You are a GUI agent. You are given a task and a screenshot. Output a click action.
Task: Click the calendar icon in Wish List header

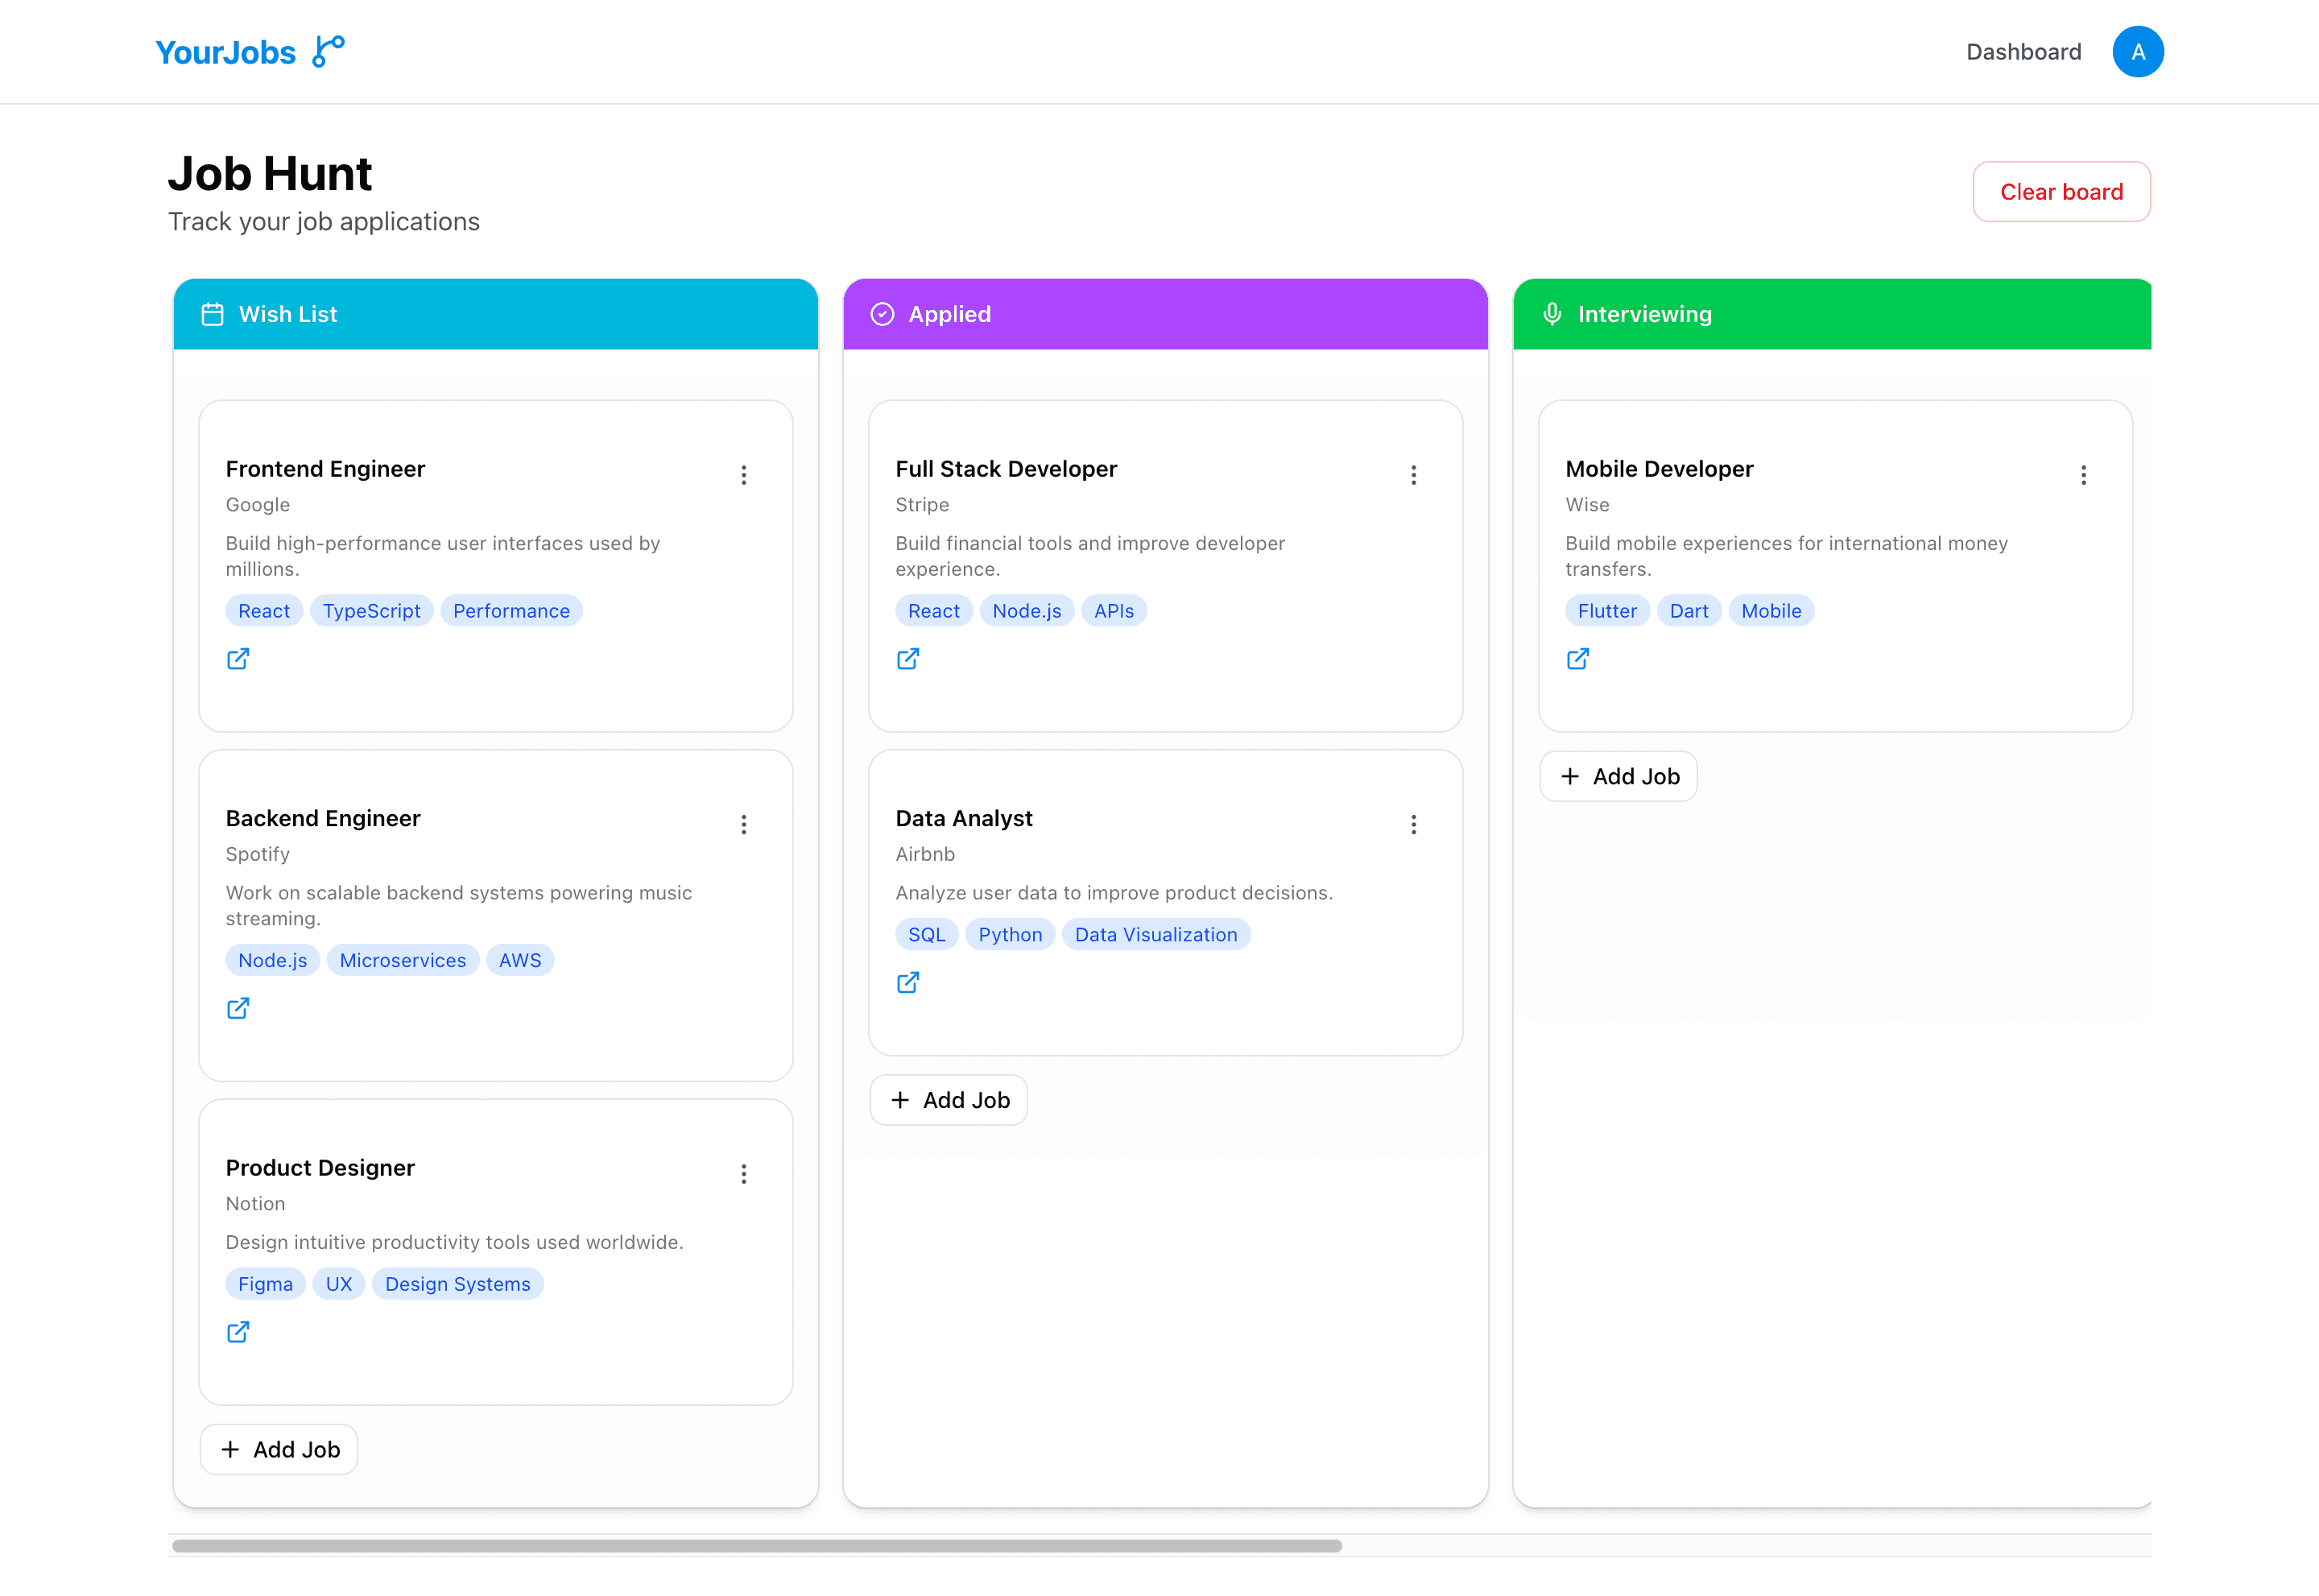click(212, 313)
